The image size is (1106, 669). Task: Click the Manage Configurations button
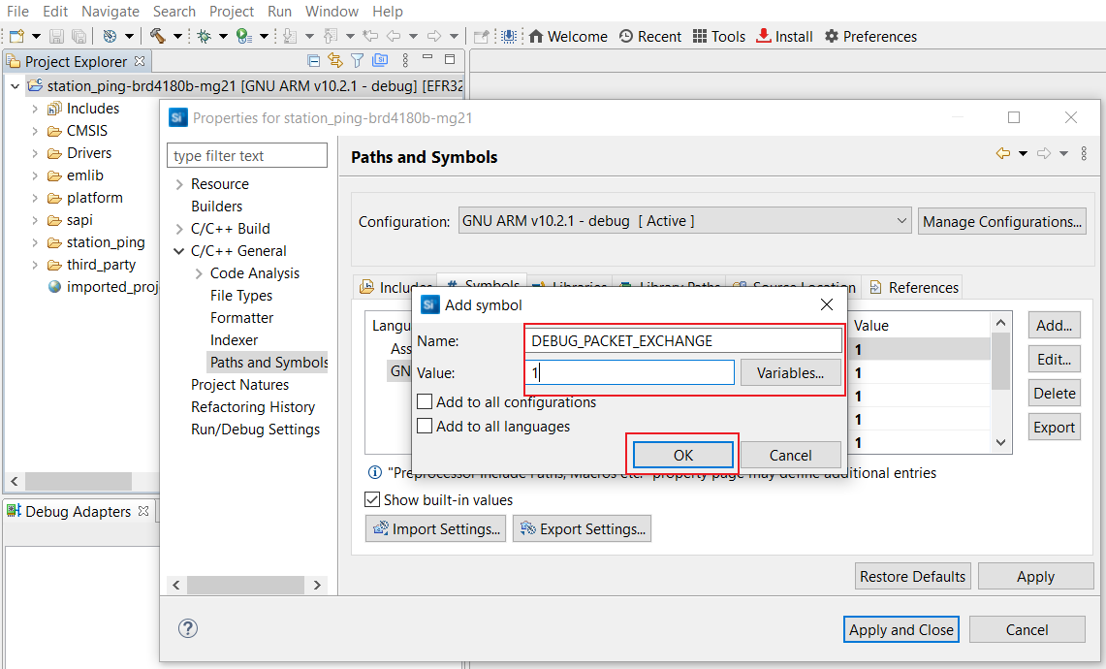click(x=1001, y=220)
